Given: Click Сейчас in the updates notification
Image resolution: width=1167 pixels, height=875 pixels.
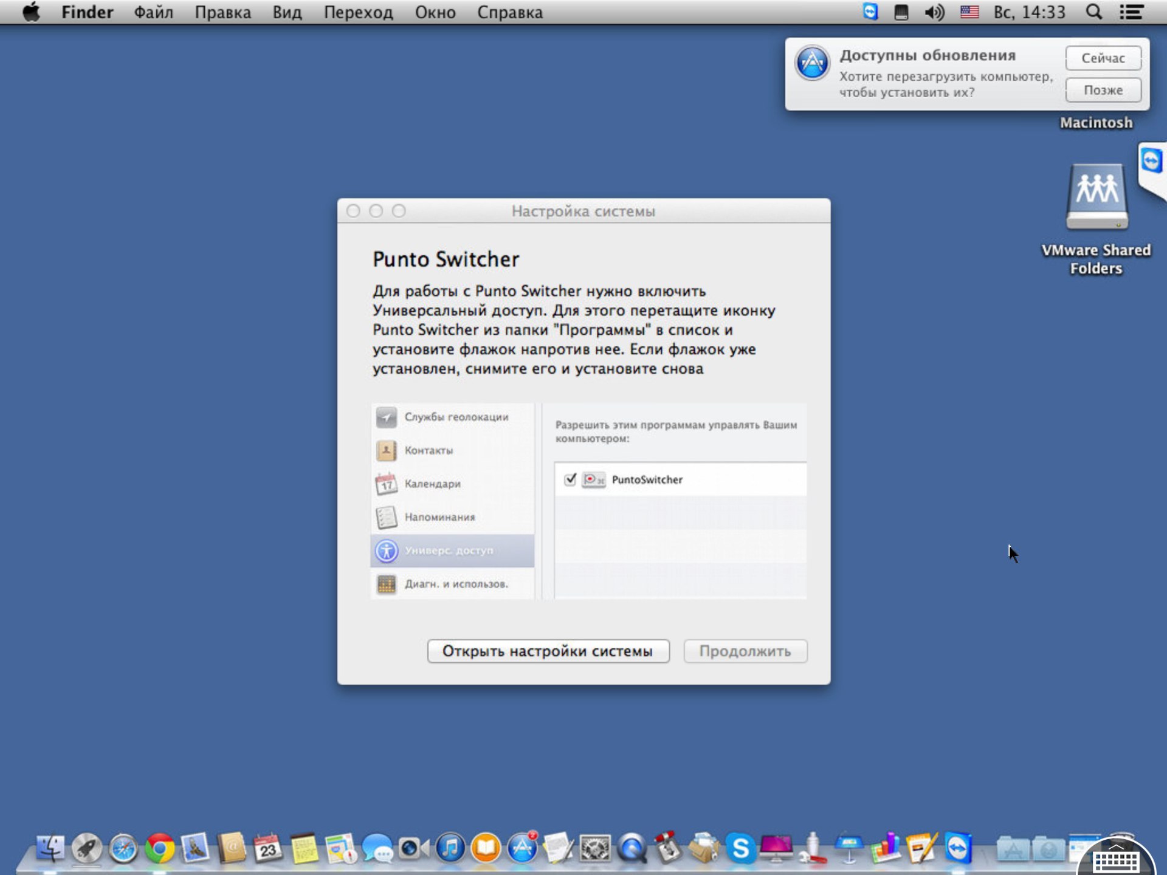Looking at the screenshot, I should (1103, 58).
